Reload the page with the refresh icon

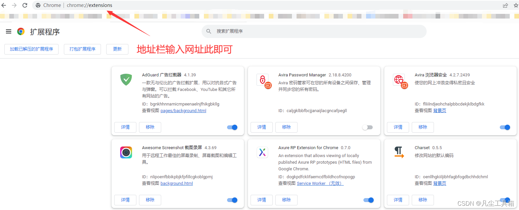coord(25,5)
